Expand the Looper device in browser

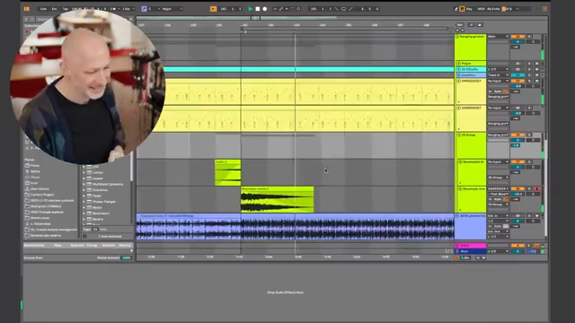pos(84,179)
